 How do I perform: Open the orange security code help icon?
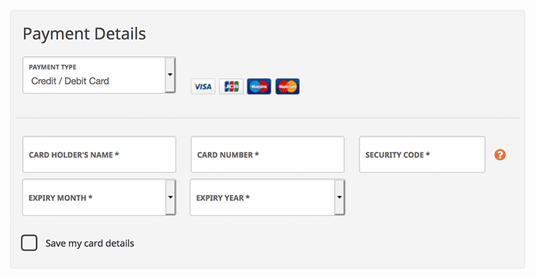click(500, 155)
